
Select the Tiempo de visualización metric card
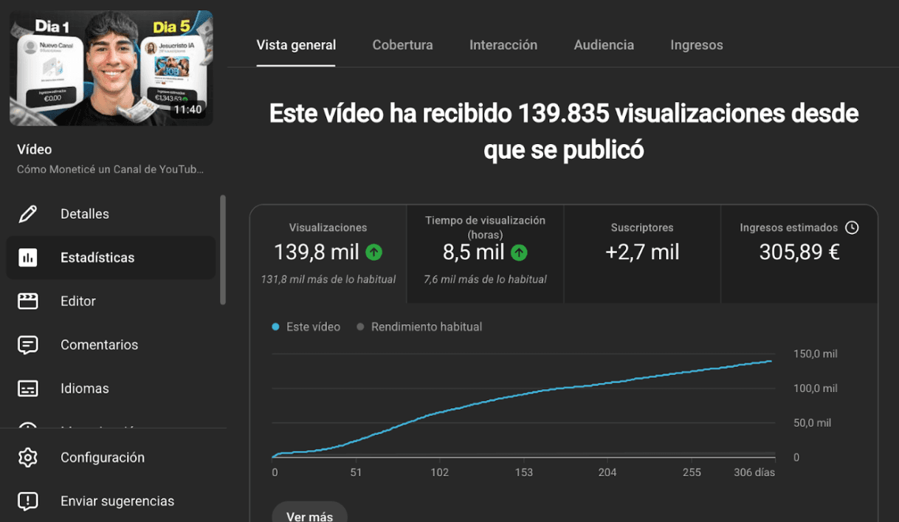[x=485, y=253]
